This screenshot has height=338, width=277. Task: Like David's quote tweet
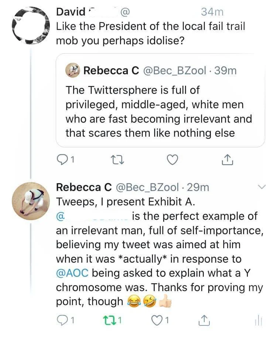(x=172, y=160)
